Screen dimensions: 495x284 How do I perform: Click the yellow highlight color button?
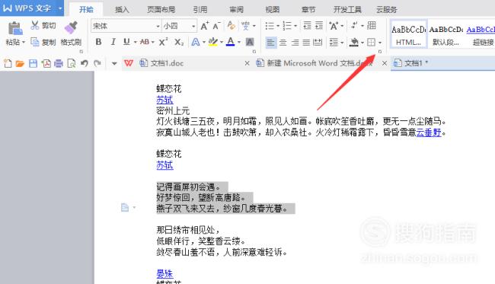[x=213, y=42]
